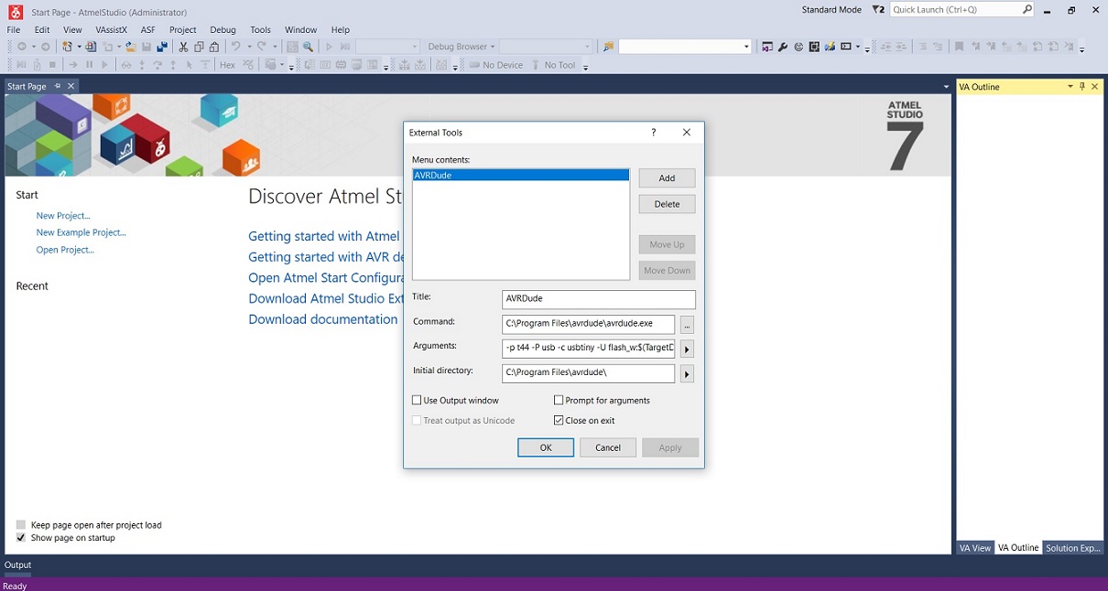The image size is (1108, 591).
Task: Click the New Project toolbar icon
Action: pyautogui.click(x=67, y=47)
